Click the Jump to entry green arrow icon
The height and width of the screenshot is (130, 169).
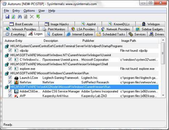[38, 17]
